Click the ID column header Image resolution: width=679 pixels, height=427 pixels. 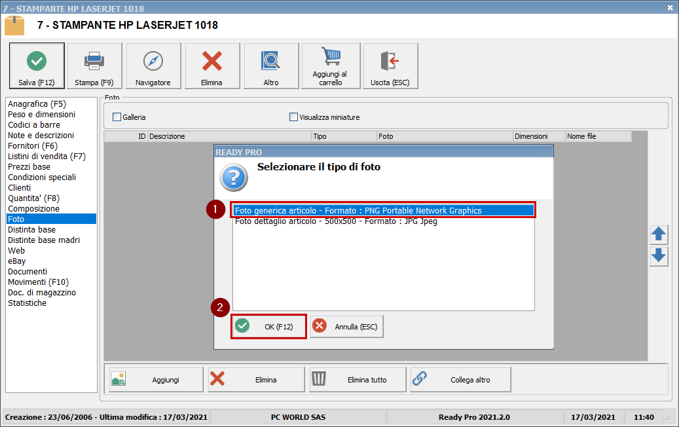click(x=126, y=136)
